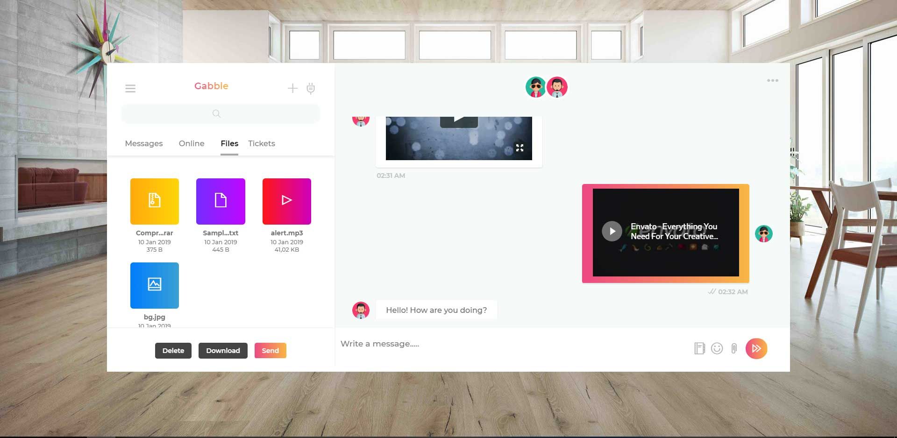Click the 'Hello! How are you doing?' message
This screenshot has width=897, height=438.
tap(436, 310)
